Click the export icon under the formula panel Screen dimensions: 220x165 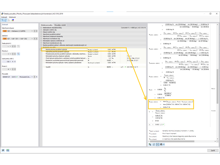[x=150, y=144]
